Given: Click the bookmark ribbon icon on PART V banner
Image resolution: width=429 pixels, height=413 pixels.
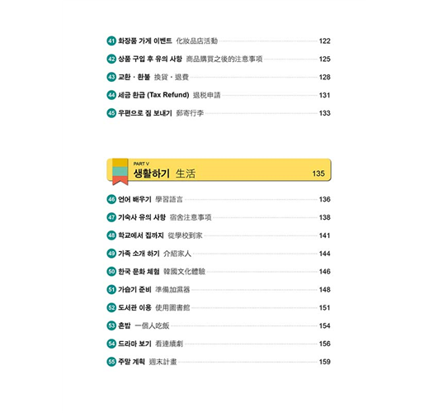Looking at the screenshot, I should tap(120, 172).
